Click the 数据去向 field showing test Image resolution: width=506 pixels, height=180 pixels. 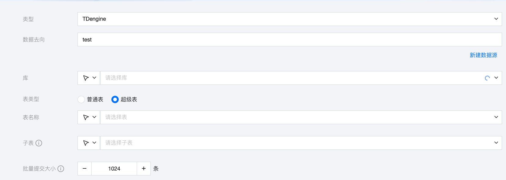(290, 40)
